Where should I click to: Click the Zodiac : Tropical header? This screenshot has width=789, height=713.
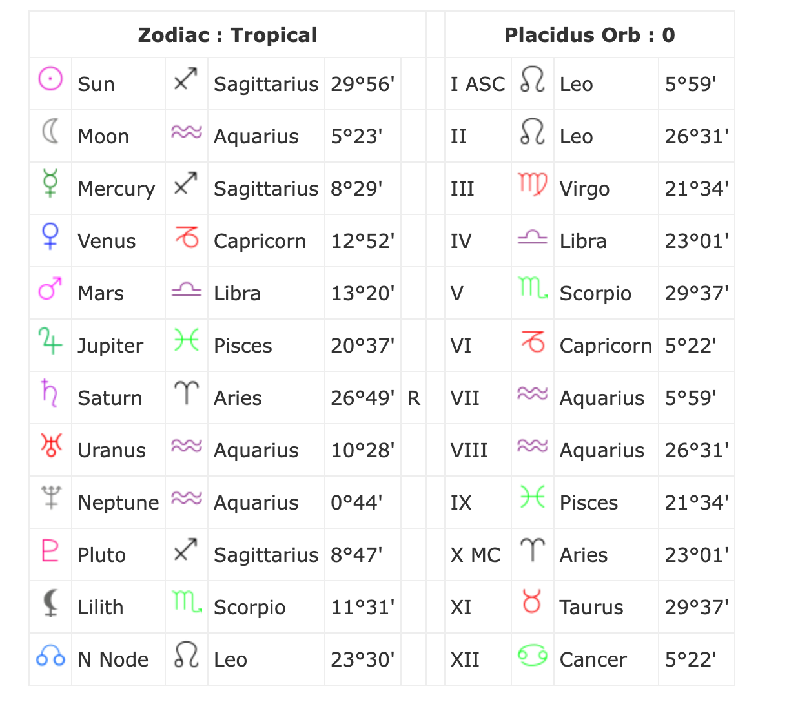coord(227,35)
